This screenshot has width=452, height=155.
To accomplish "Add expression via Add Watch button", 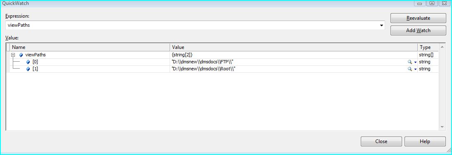I will tap(418, 30).
